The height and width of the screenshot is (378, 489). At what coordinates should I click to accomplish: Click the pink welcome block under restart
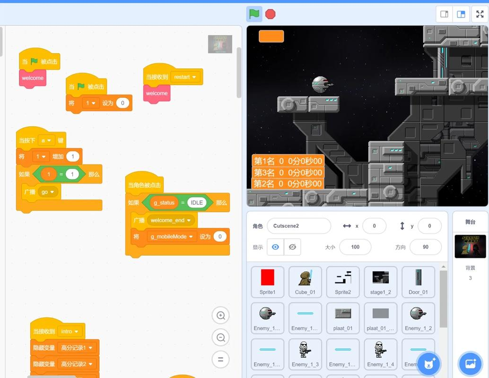point(157,94)
